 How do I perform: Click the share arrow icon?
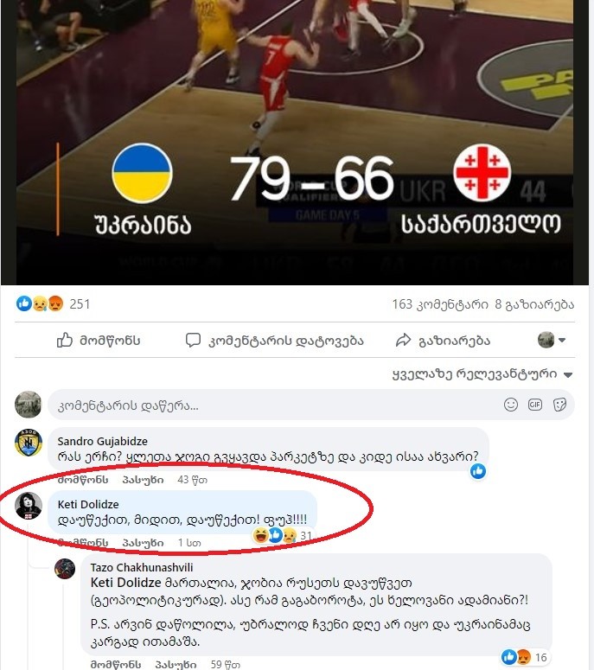point(403,341)
